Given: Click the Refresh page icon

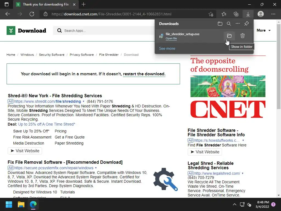Looking at the screenshot, I should (x=32, y=14).
